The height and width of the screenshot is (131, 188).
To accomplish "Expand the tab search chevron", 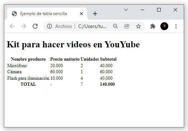I will (x=126, y=10).
